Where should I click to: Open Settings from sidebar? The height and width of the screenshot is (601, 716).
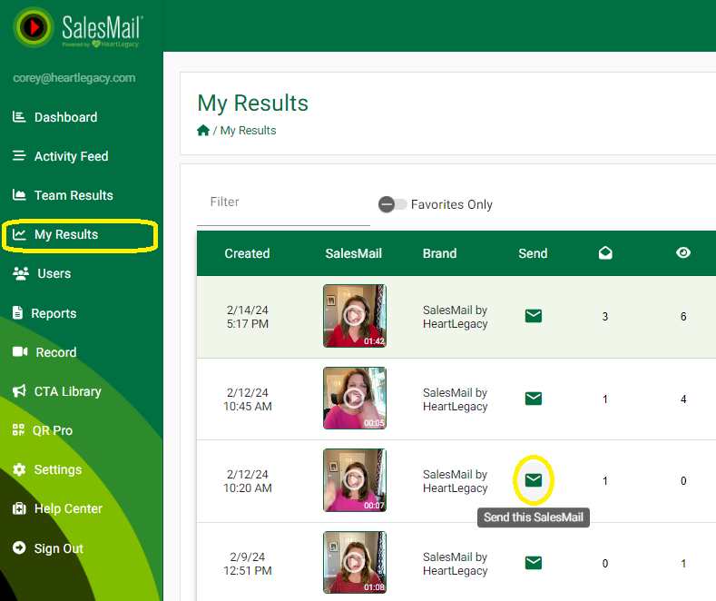click(x=58, y=469)
